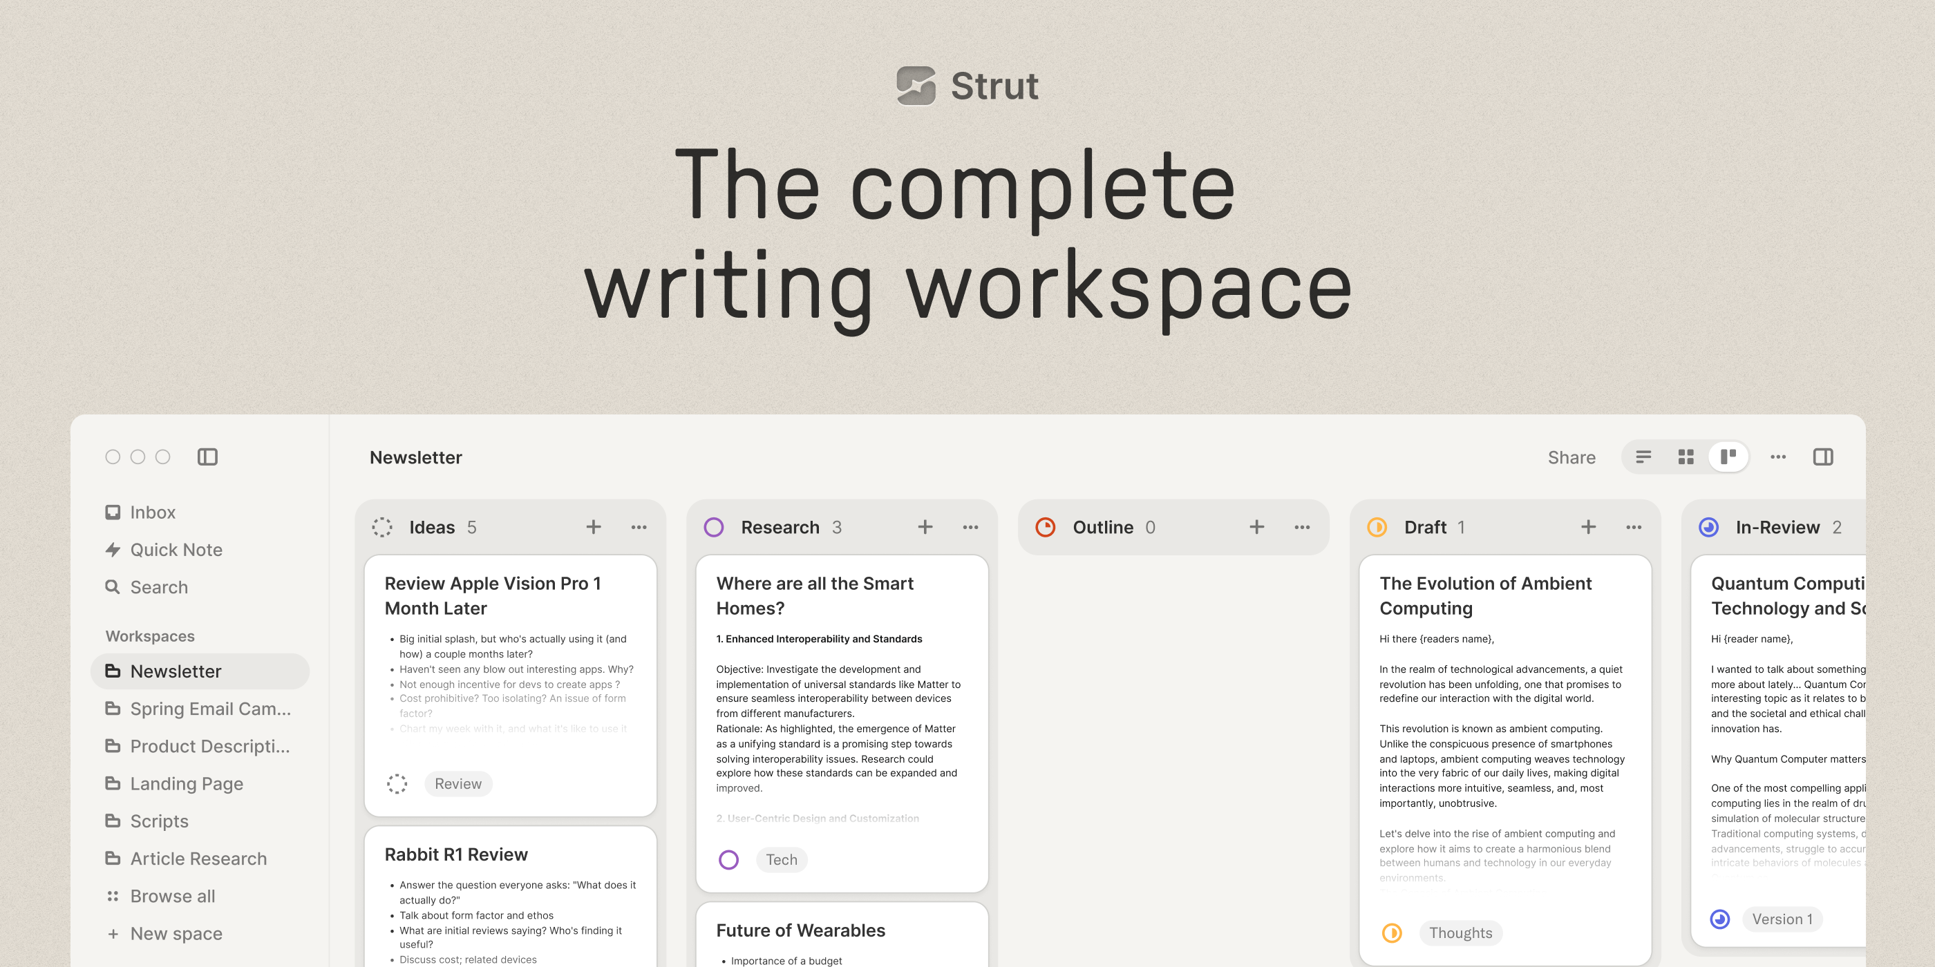
Task: Click the Thoughts tag
Action: [1461, 933]
